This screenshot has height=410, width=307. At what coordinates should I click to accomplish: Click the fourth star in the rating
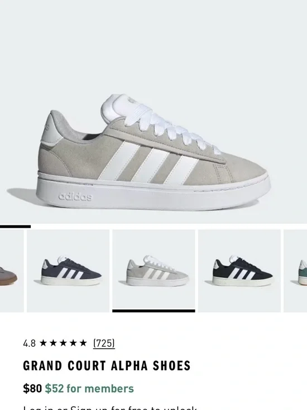(x=73, y=343)
